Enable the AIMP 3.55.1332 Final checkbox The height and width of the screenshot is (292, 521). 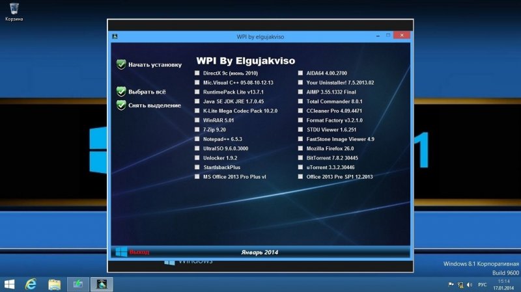coord(300,92)
